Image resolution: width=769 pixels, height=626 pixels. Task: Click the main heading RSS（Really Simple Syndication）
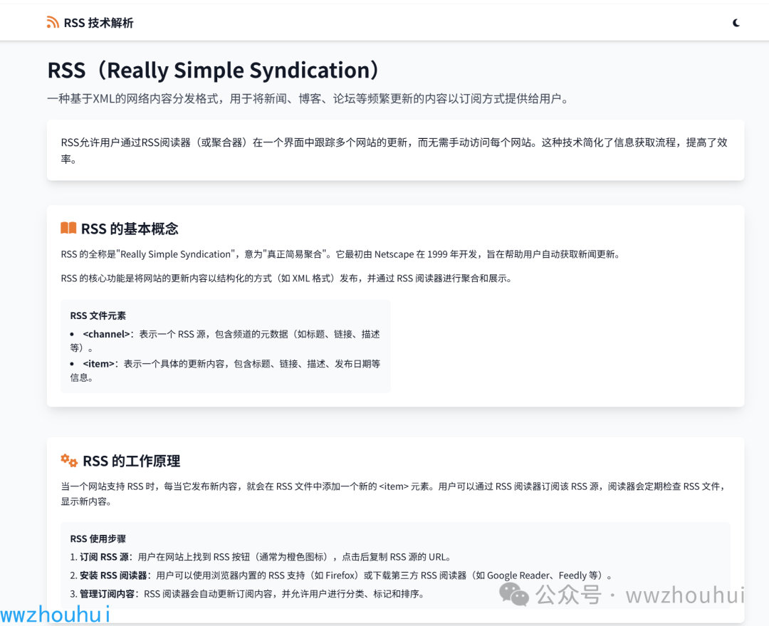pos(212,70)
